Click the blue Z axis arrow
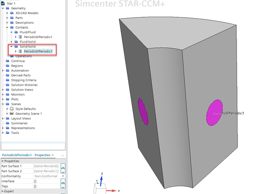Image resolution: width=253 pixels, height=194 pixels. 101,181
